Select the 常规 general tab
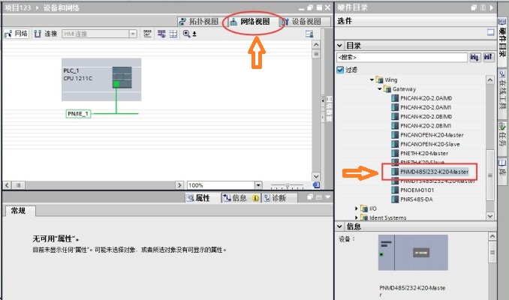The height and width of the screenshot is (300, 509). (19, 211)
